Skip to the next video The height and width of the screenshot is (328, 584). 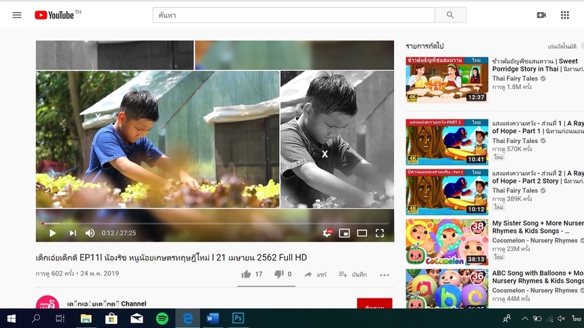pos(72,233)
